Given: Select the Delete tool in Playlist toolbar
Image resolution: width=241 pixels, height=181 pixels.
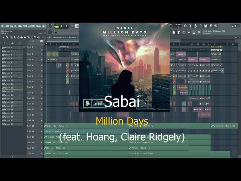Looking at the screenshot, I should click(18, 37).
